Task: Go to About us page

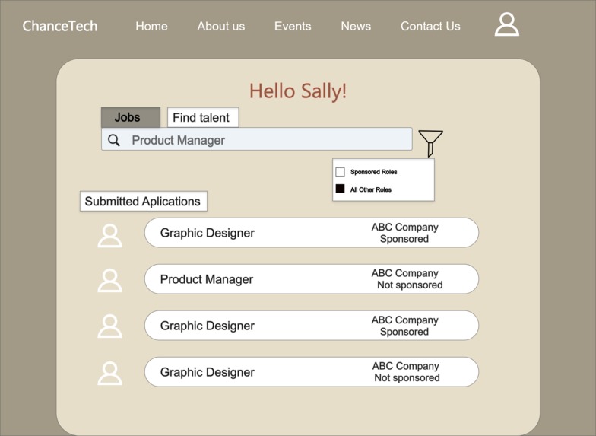Action: pyautogui.click(x=220, y=26)
